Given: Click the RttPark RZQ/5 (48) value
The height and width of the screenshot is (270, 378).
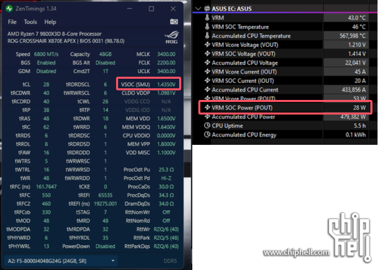Looking at the screenshot, I should pyautogui.click(x=166, y=238).
